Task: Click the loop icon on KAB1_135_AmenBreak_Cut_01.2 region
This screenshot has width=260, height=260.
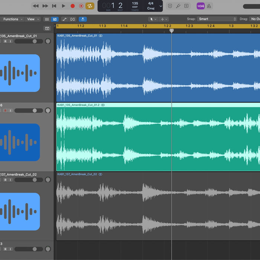Action: click(x=103, y=105)
